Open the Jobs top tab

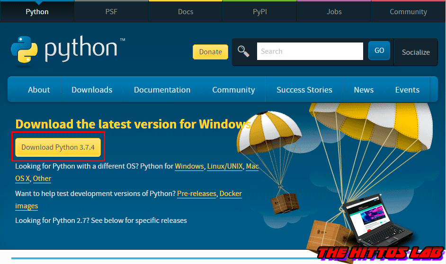coord(334,12)
